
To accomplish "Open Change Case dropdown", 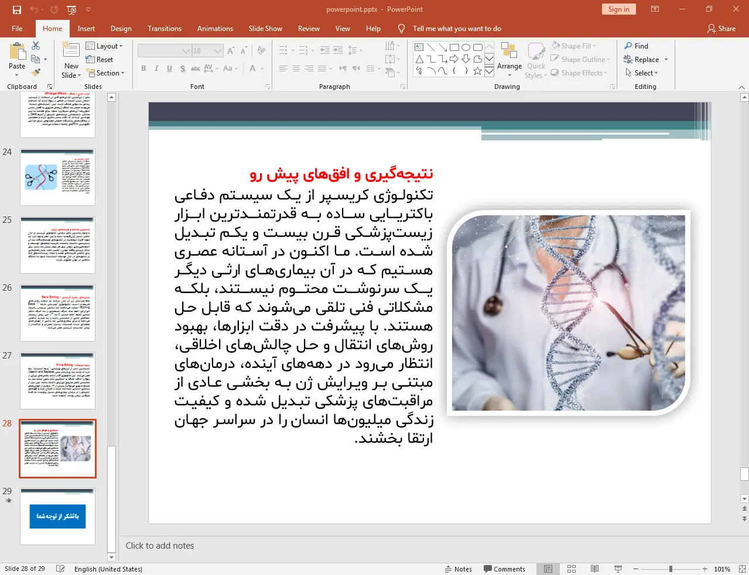I will (230, 68).
